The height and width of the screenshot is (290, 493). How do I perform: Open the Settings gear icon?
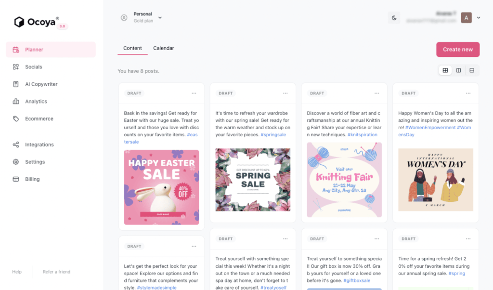point(16,162)
